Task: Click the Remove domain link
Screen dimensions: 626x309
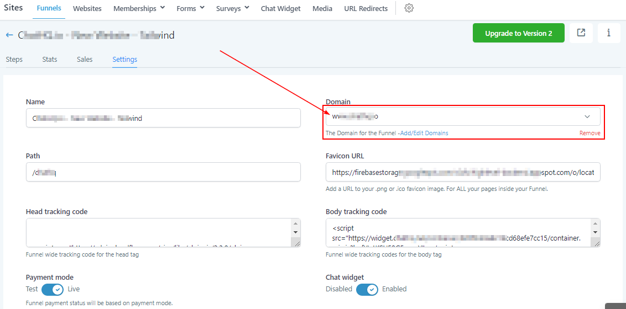Action: pos(590,133)
